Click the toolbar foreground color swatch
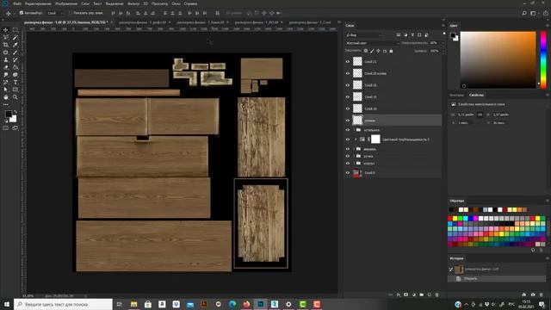 [8, 114]
